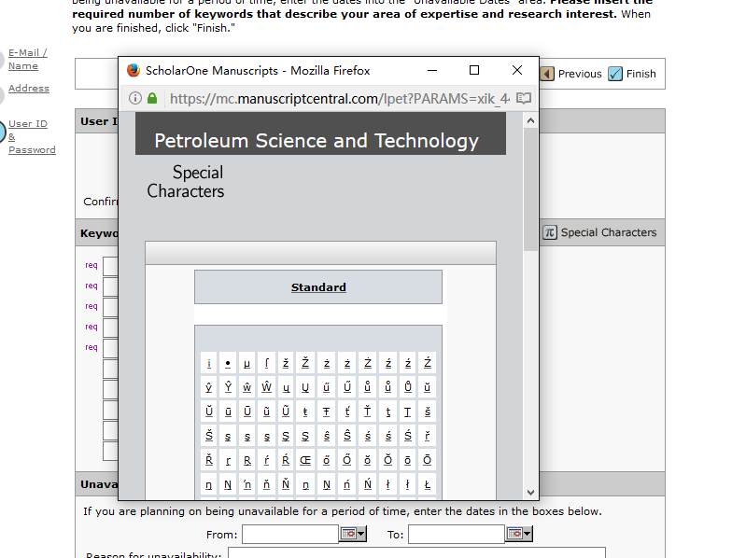Click the Finish checkmark button
This screenshot has height=558, width=746.
pos(615,74)
